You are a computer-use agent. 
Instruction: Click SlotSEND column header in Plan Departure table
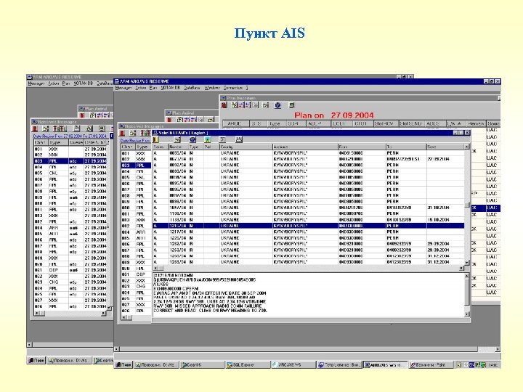(410, 123)
